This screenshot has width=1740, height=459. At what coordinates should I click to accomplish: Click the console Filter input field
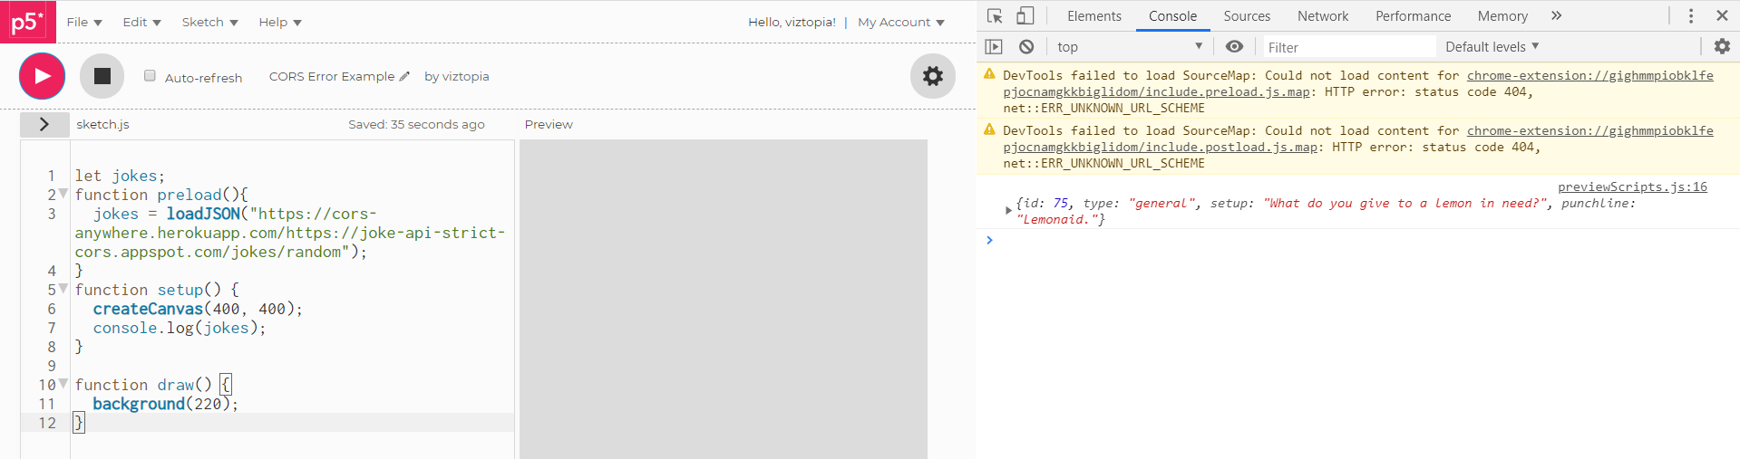point(1348,47)
